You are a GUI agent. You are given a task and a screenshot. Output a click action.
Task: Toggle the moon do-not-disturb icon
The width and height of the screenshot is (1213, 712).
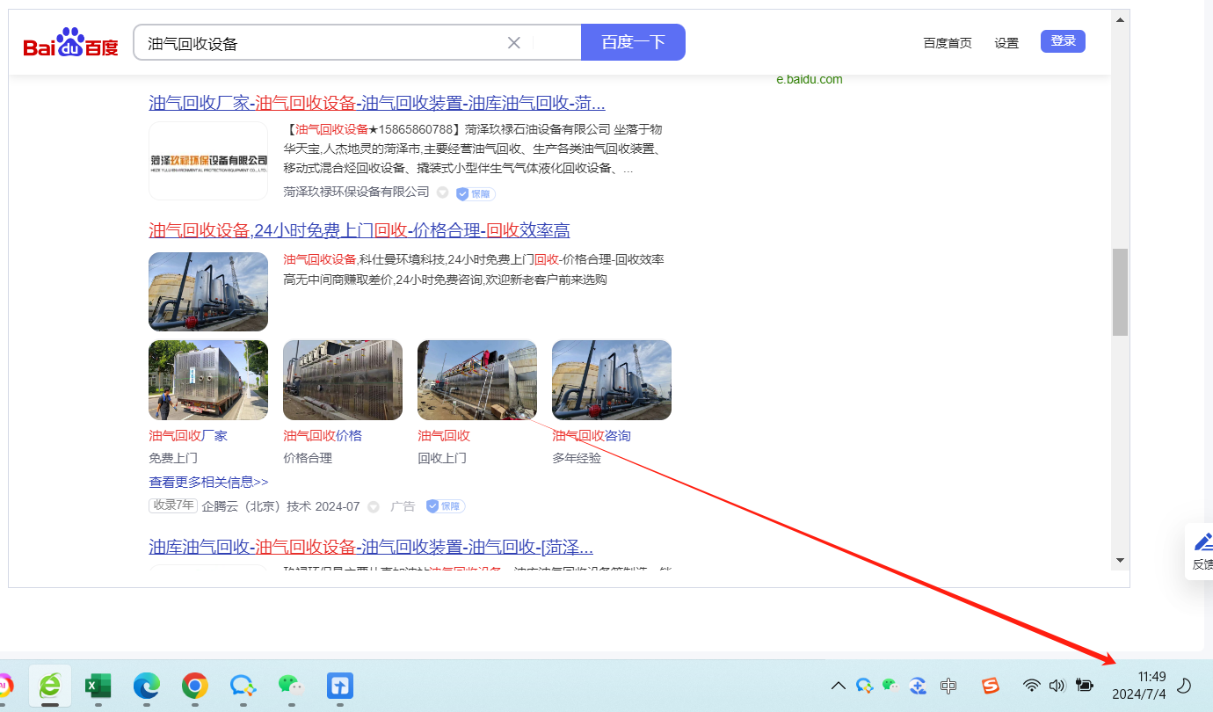1184,686
